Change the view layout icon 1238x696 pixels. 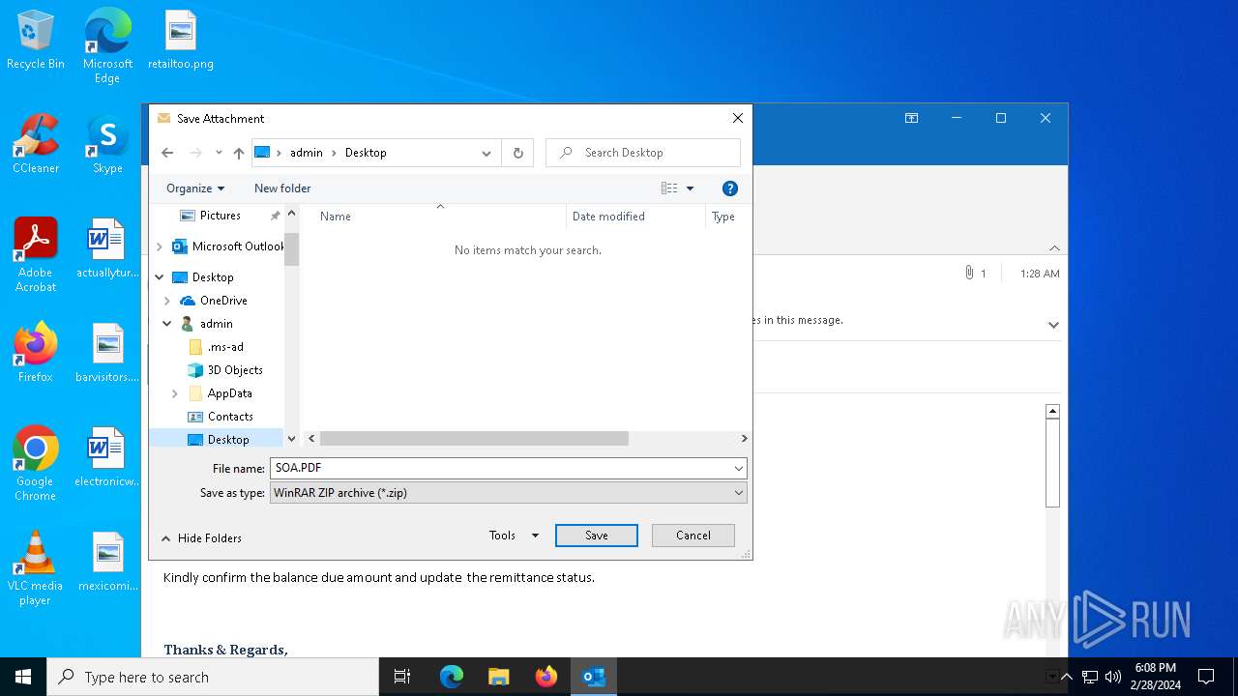669,188
